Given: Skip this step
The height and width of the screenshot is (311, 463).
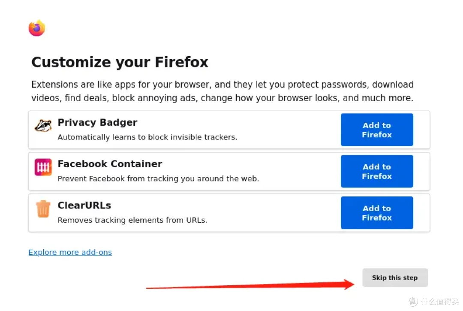Looking at the screenshot, I should point(395,278).
